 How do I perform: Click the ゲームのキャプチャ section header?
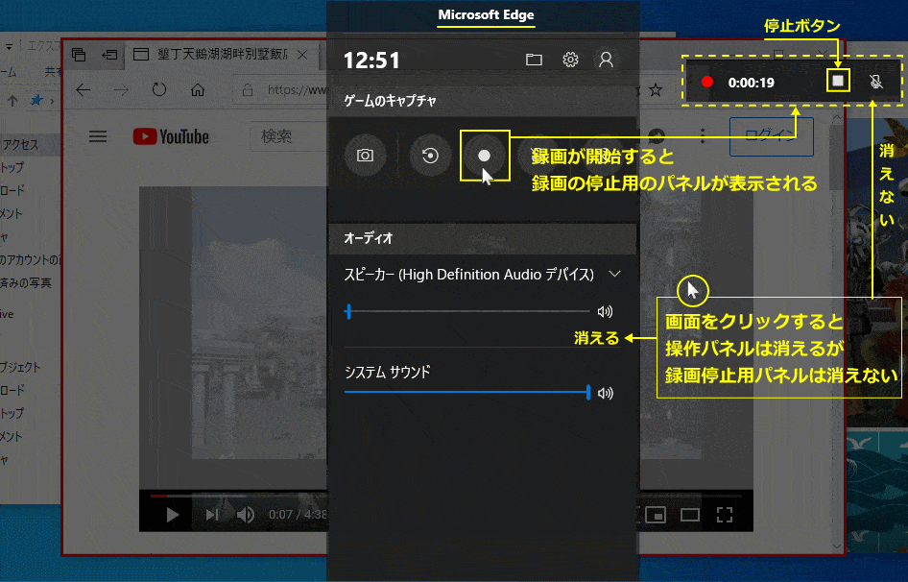(x=483, y=101)
